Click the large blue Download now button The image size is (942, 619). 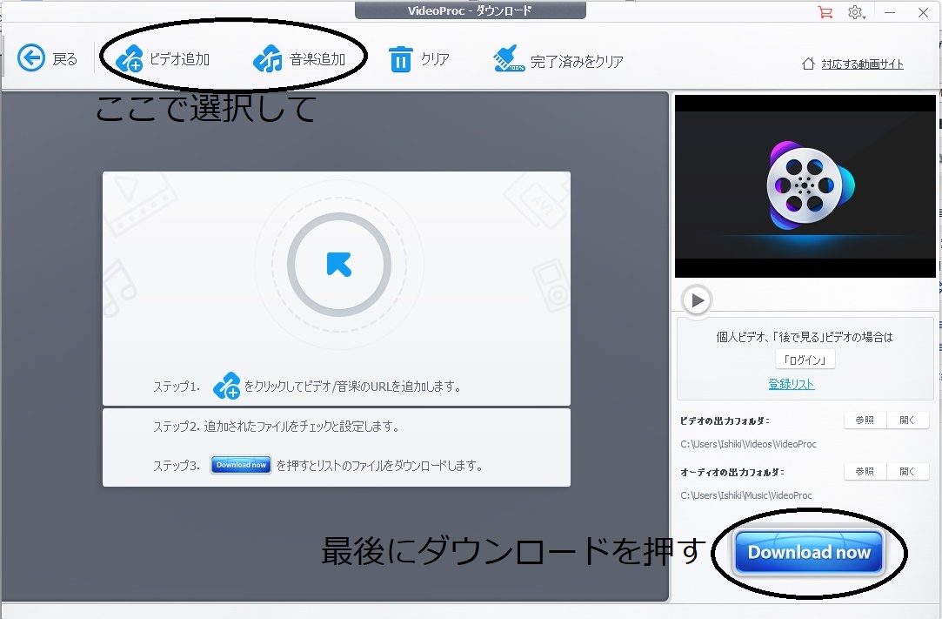809,552
